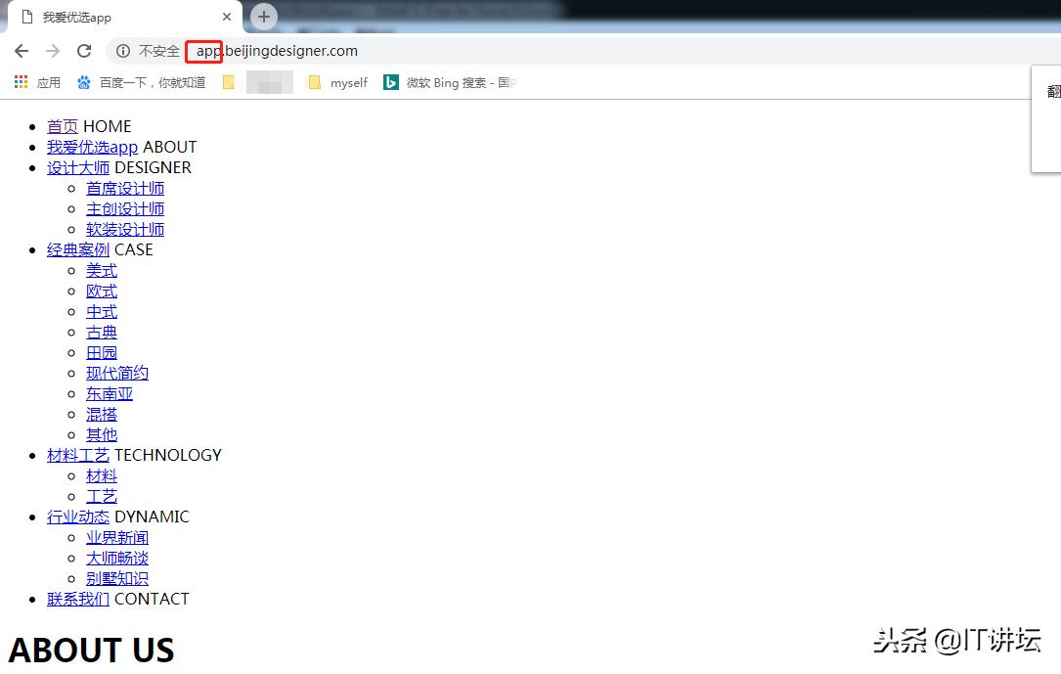Open the 主创设计师 link

coord(125,209)
